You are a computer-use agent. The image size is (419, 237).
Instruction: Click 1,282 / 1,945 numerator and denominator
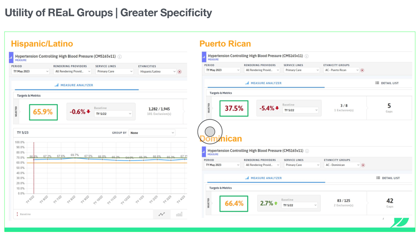159,109
